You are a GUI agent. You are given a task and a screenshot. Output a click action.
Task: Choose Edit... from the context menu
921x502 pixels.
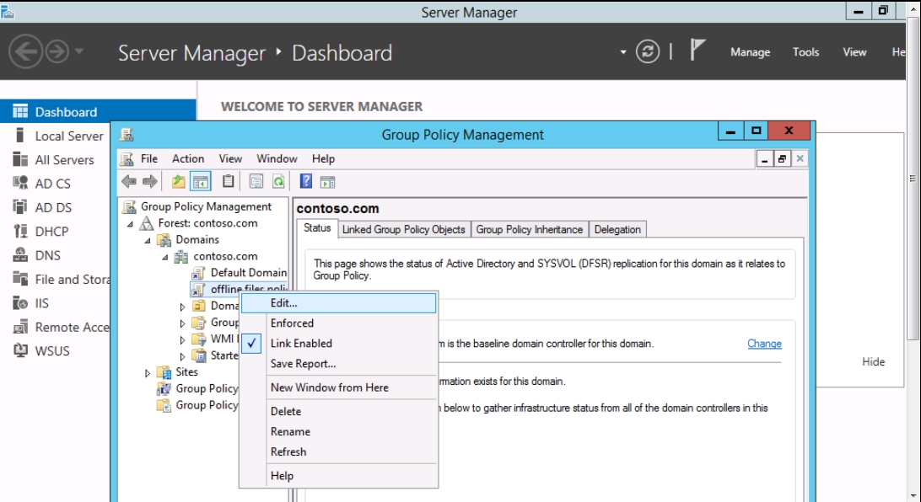point(339,303)
